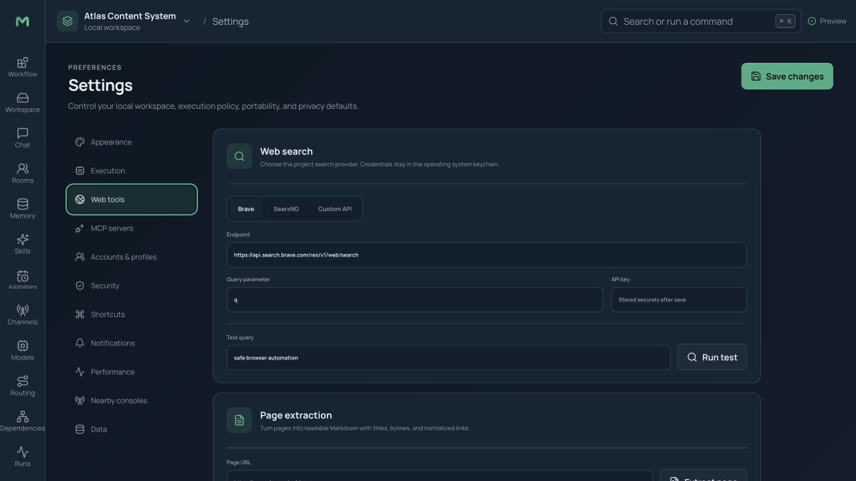Open Execution settings
This screenshot has width=856, height=481.
click(x=132, y=171)
